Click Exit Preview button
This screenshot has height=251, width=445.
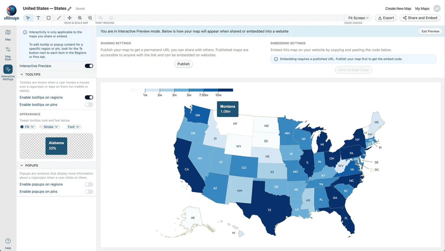coord(430,31)
